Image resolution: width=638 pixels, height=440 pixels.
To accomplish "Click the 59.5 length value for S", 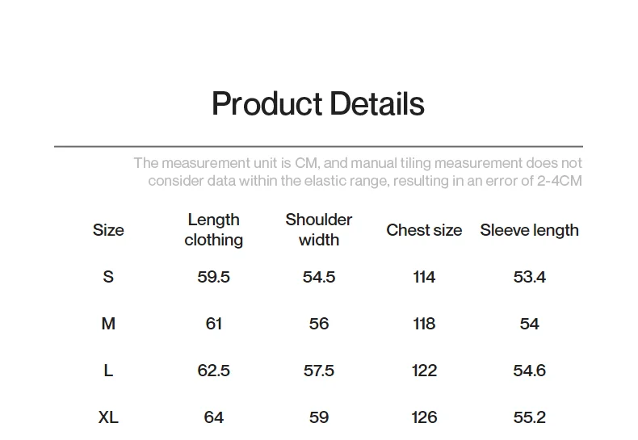I will click(214, 277).
